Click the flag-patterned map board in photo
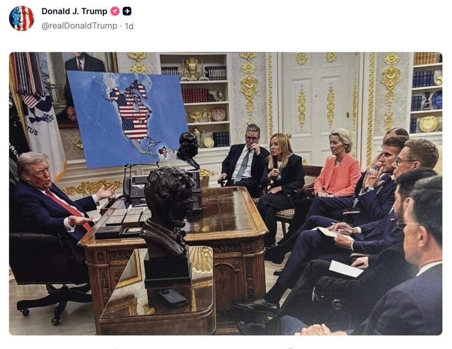 click(127, 119)
